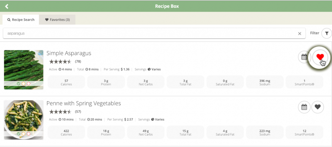Open the Filter funnel button
332x147 pixels.
tap(326, 33)
